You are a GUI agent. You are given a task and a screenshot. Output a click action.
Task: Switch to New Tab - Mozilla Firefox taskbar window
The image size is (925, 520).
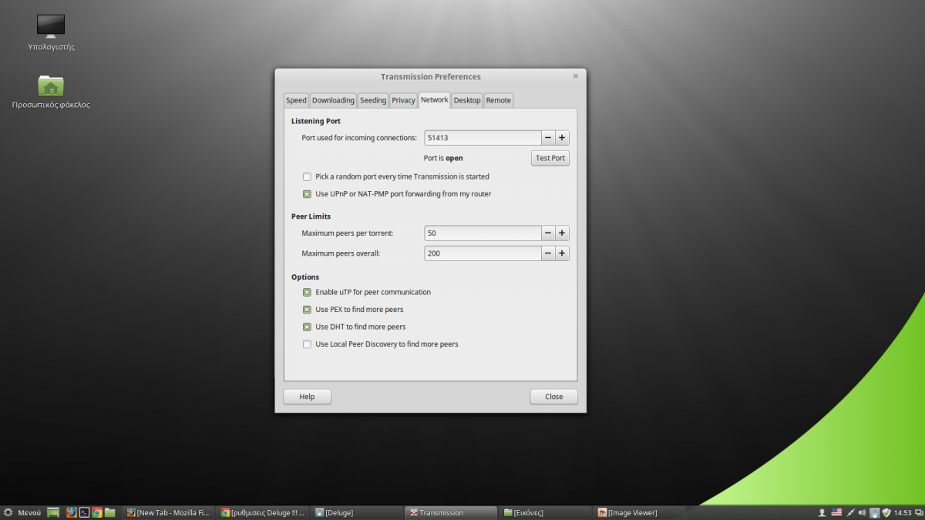tap(168, 512)
